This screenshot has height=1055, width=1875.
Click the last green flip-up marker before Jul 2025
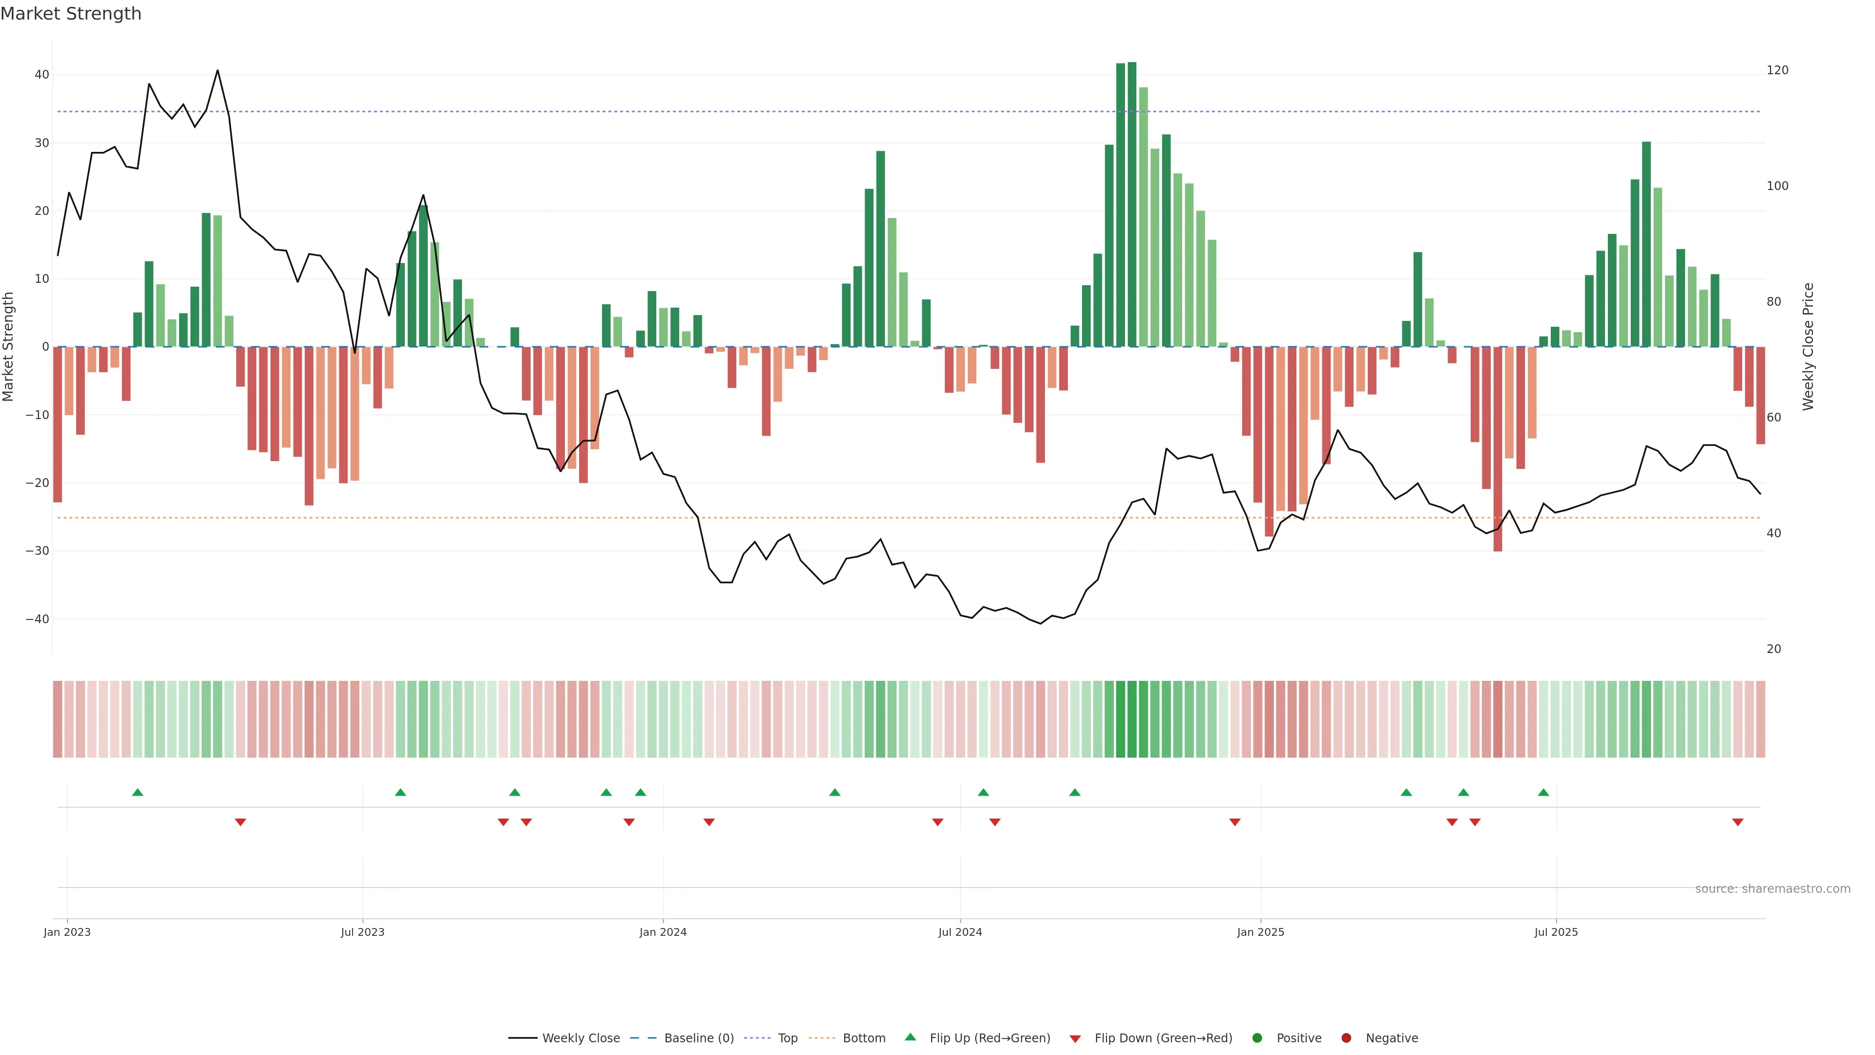pyautogui.click(x=1543, y=792)
